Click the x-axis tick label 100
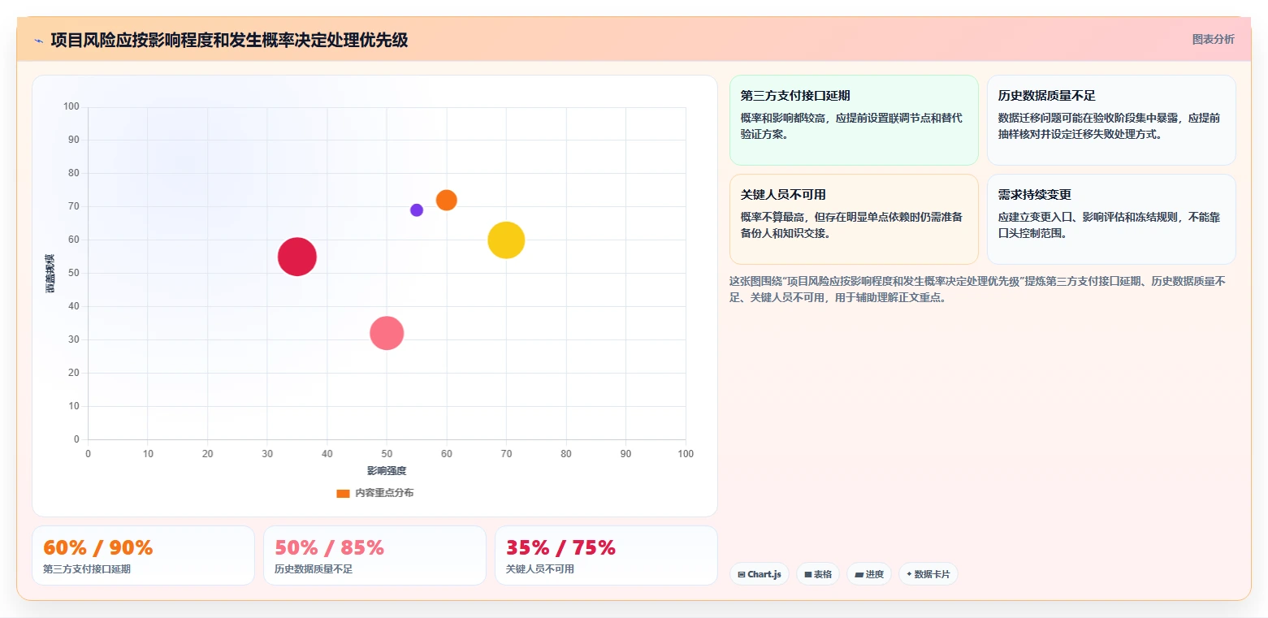Viewport: 1268px width, 618px height. coord(686,454)
